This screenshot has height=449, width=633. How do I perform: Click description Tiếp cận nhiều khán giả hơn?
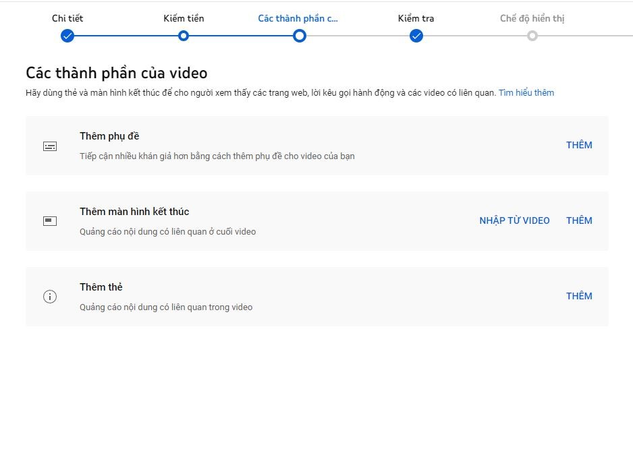[x=217, y=156]
